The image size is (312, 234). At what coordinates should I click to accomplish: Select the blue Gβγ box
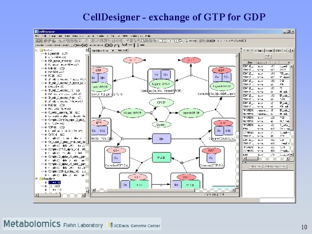click(x=161, y=139)
